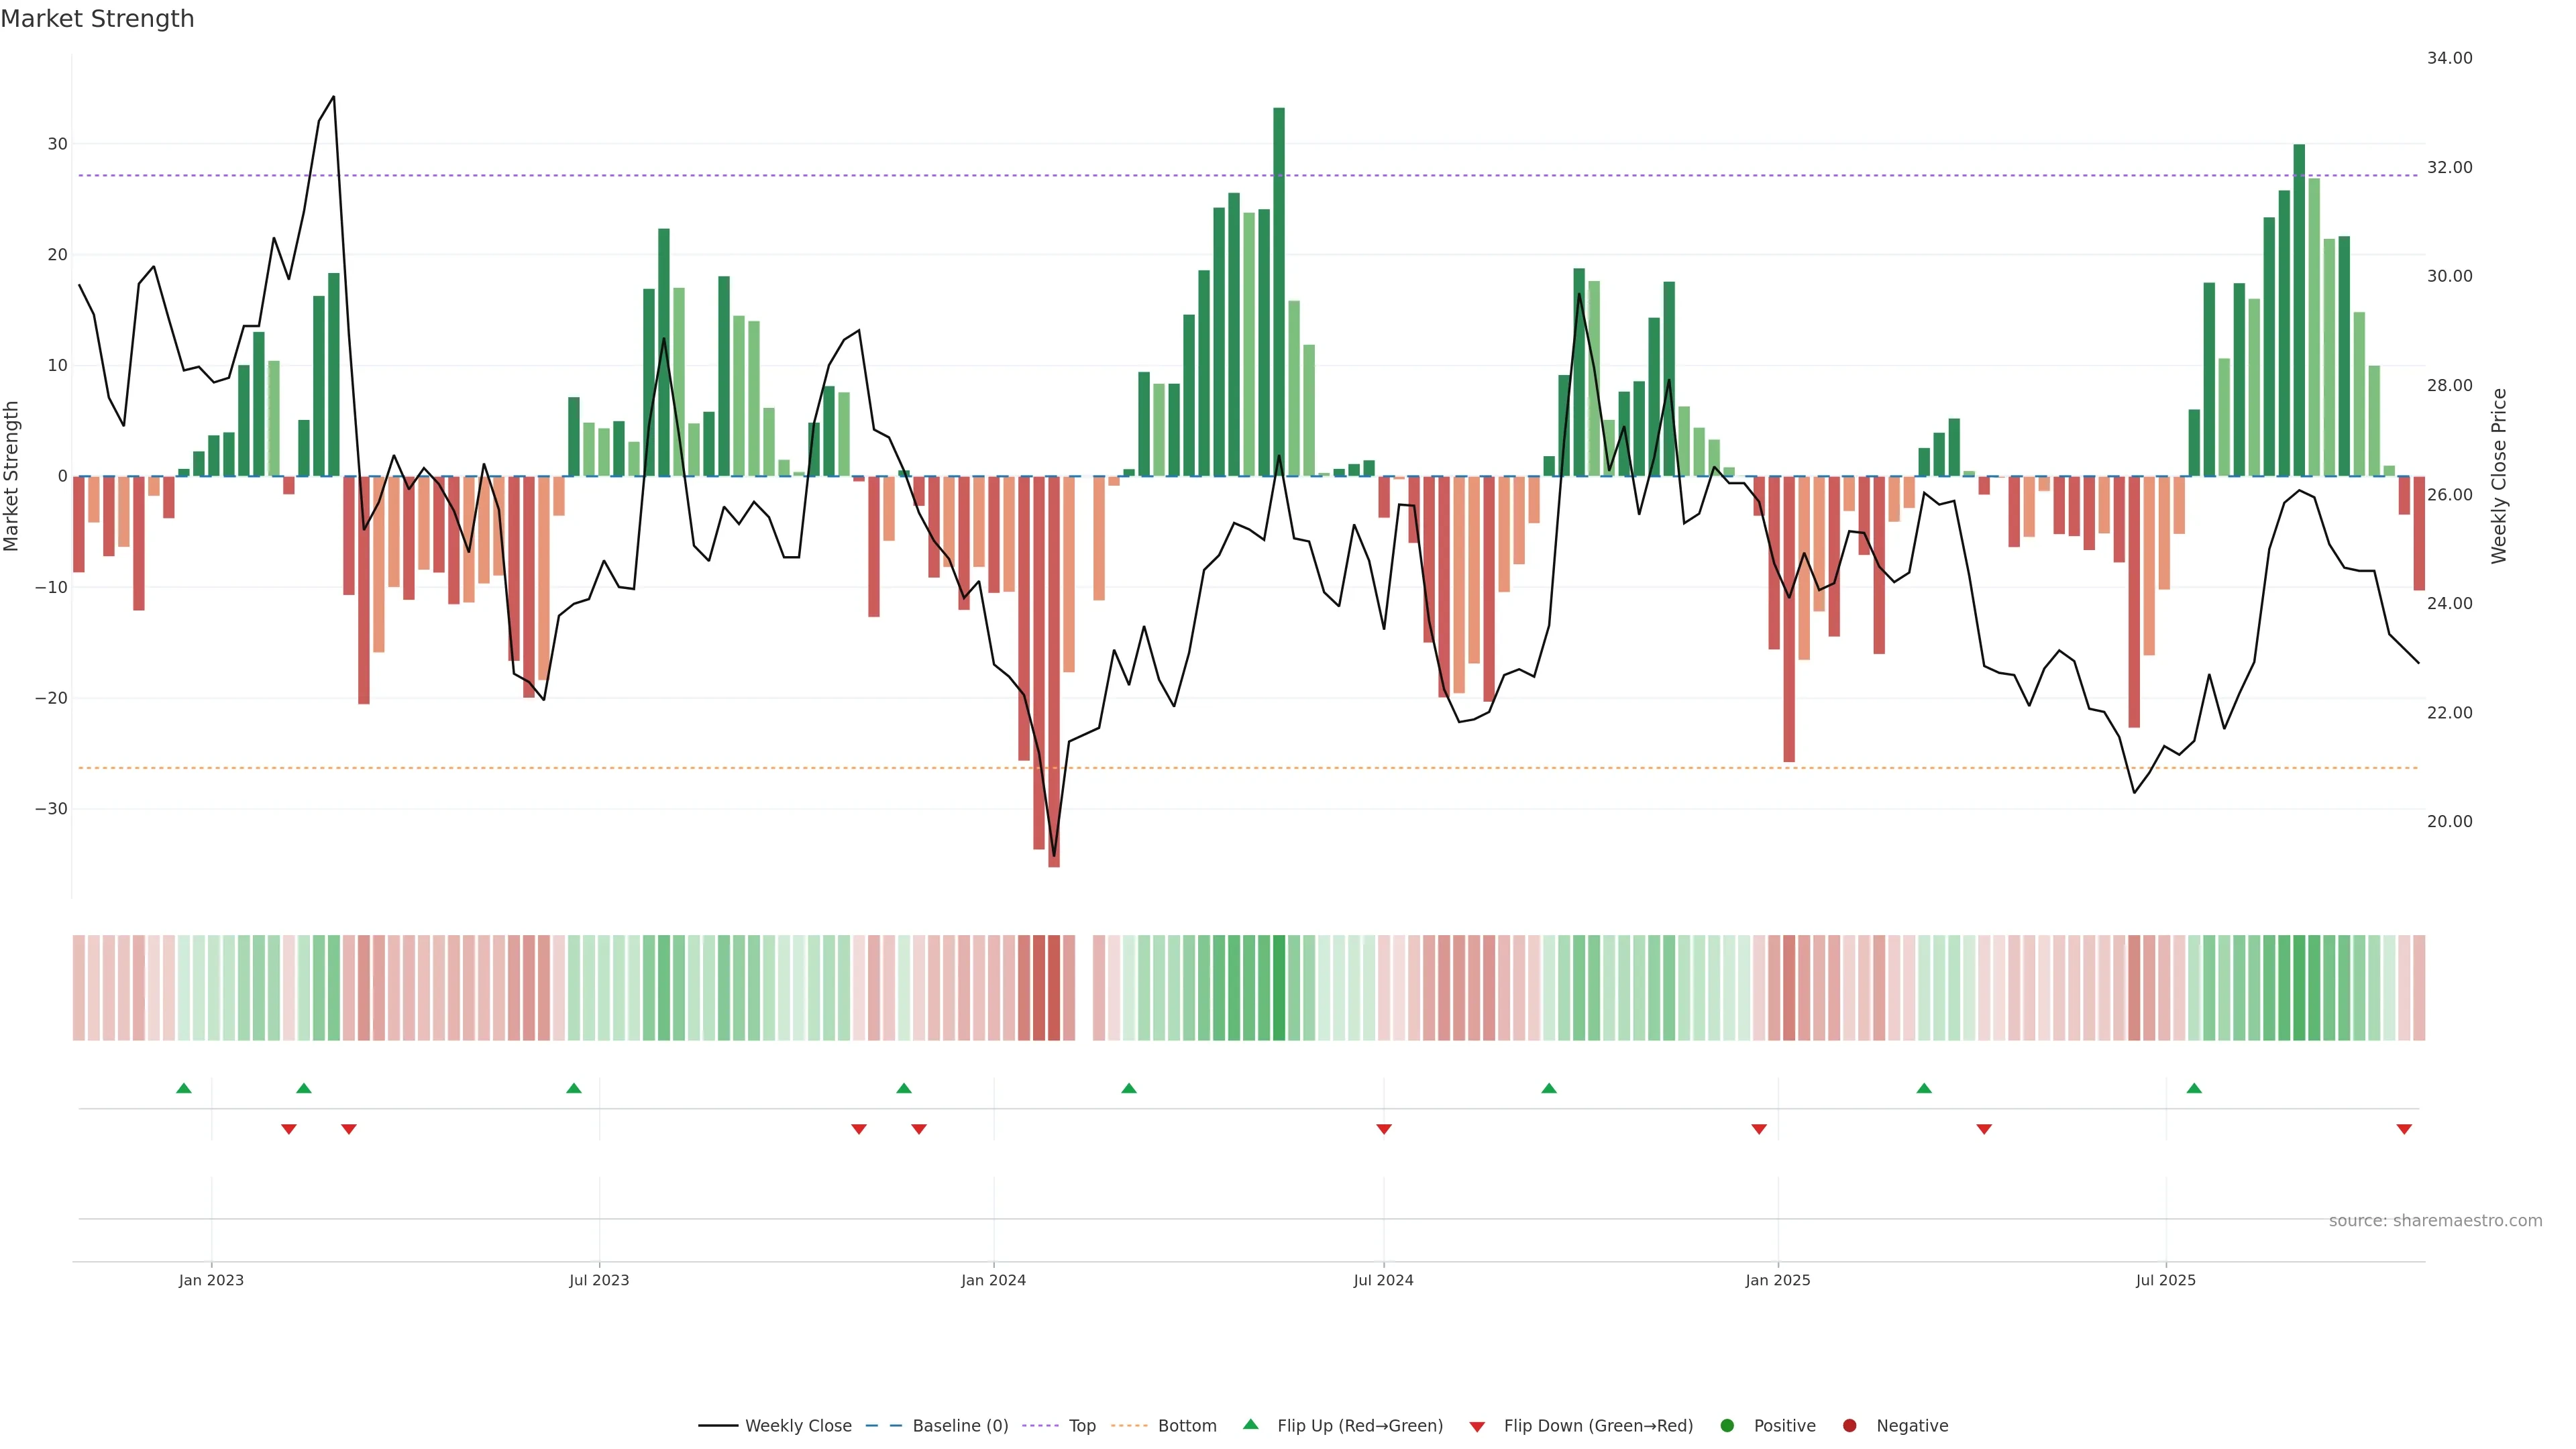Click Flip Down red triangle legend icon

[x=1477, y=1427]
